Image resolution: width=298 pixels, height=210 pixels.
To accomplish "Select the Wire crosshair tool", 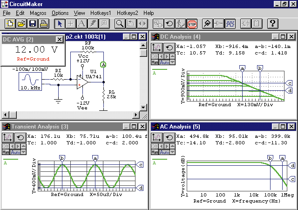I will point(71,24).
